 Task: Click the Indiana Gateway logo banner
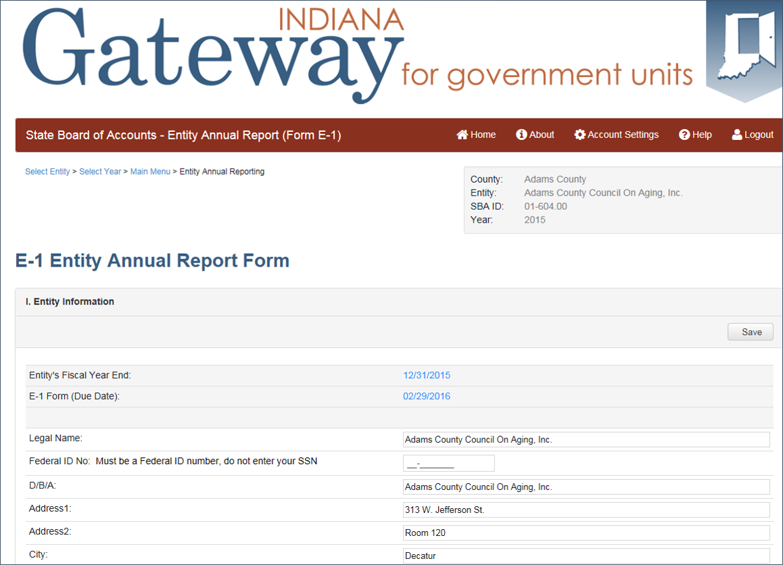click(x=357, y=55)
